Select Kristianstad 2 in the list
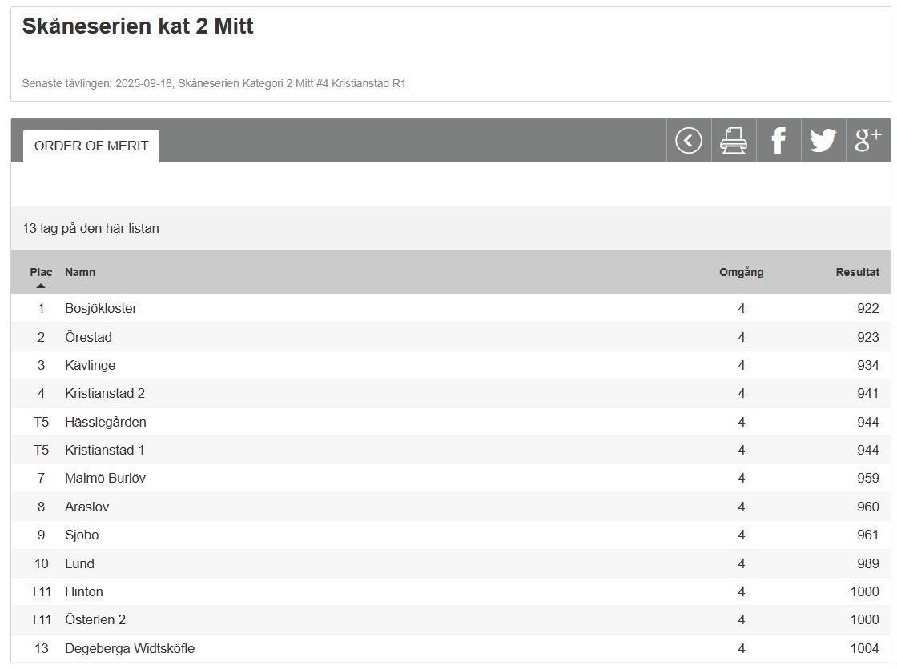This screenshot has height=669, width=897. (105, 393)
